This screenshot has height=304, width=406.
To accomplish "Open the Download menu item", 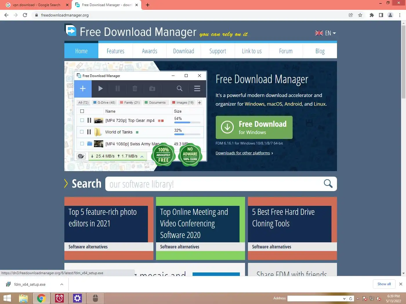I will pos(184,51).
